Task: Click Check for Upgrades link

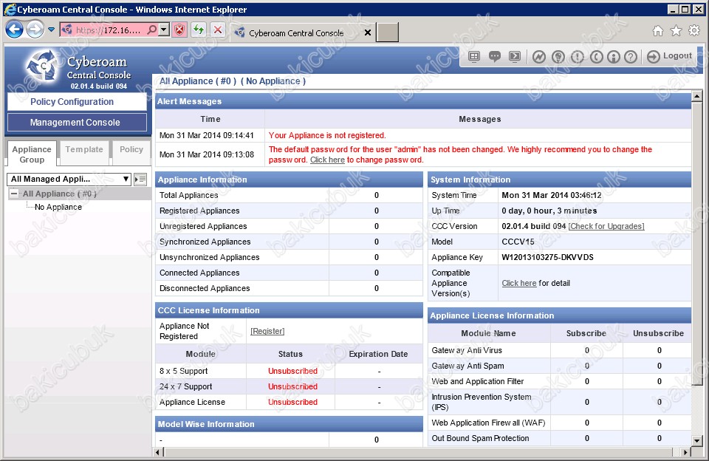Action: coord(606,226)
